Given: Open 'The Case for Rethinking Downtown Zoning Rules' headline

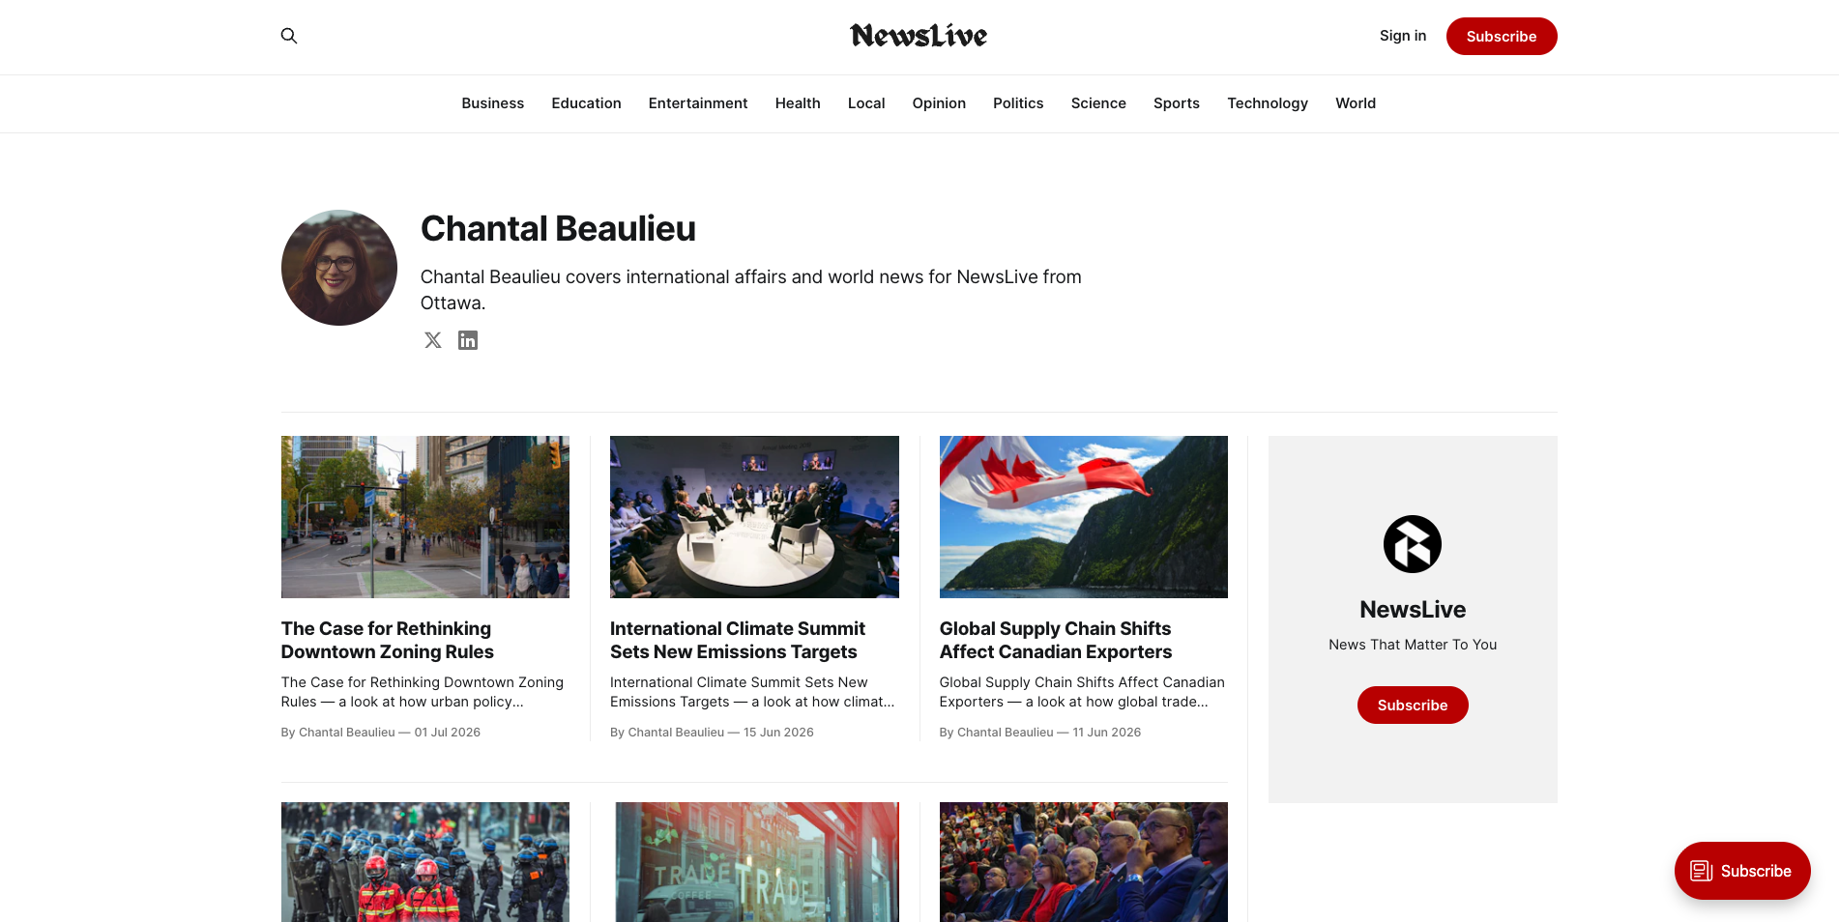Looking at the screenshot, I should 388,640.
